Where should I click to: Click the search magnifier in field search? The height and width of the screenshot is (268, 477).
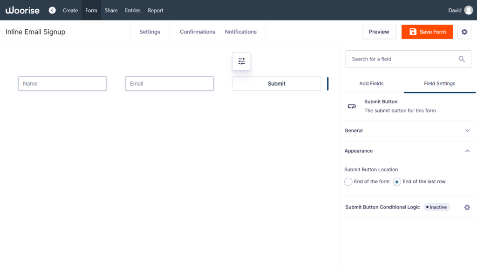tap(462, 59)
